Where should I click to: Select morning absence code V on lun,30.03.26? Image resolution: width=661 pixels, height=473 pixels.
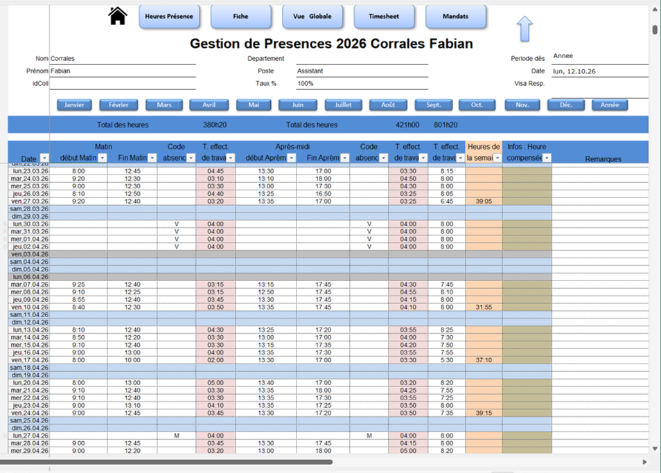tap(176, 224)
